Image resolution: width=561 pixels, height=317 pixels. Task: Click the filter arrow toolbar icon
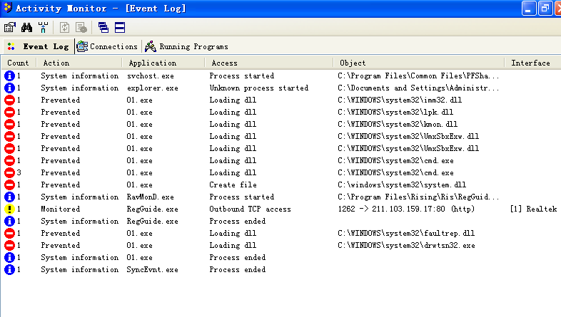click(x=44, y=28)
